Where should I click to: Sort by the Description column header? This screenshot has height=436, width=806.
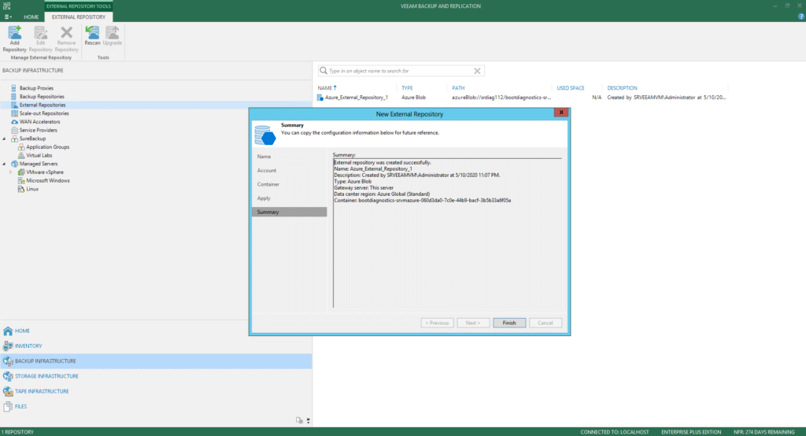[622, 88]
